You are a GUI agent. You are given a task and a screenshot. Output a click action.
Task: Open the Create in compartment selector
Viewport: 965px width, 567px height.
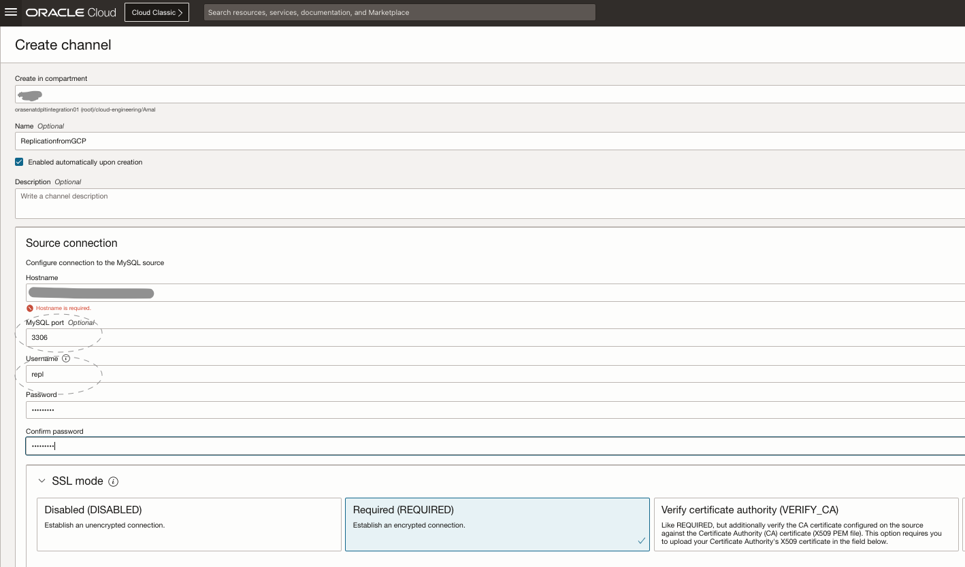(x=490, y=94)
